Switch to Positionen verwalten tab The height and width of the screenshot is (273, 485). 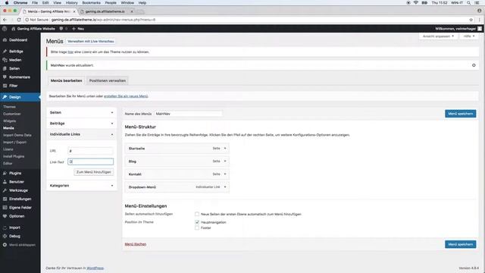click(108, 80)
